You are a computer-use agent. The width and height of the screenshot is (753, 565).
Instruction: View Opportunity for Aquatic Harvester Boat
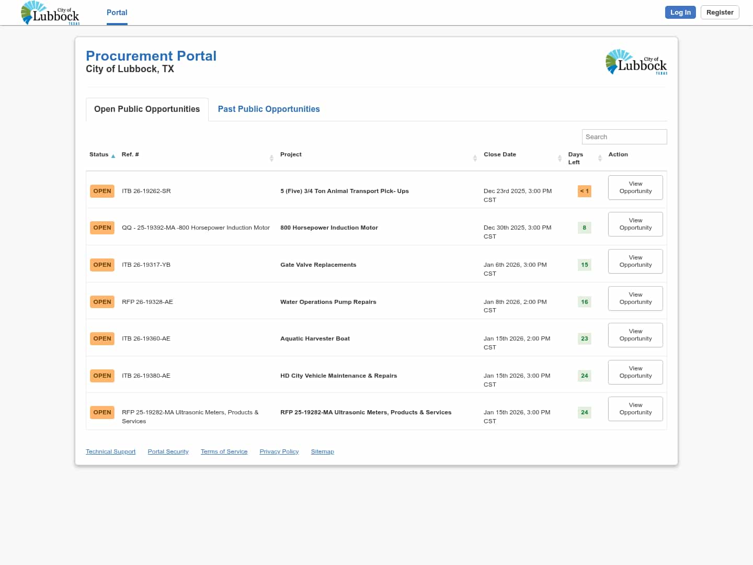(x=635, y=335)
